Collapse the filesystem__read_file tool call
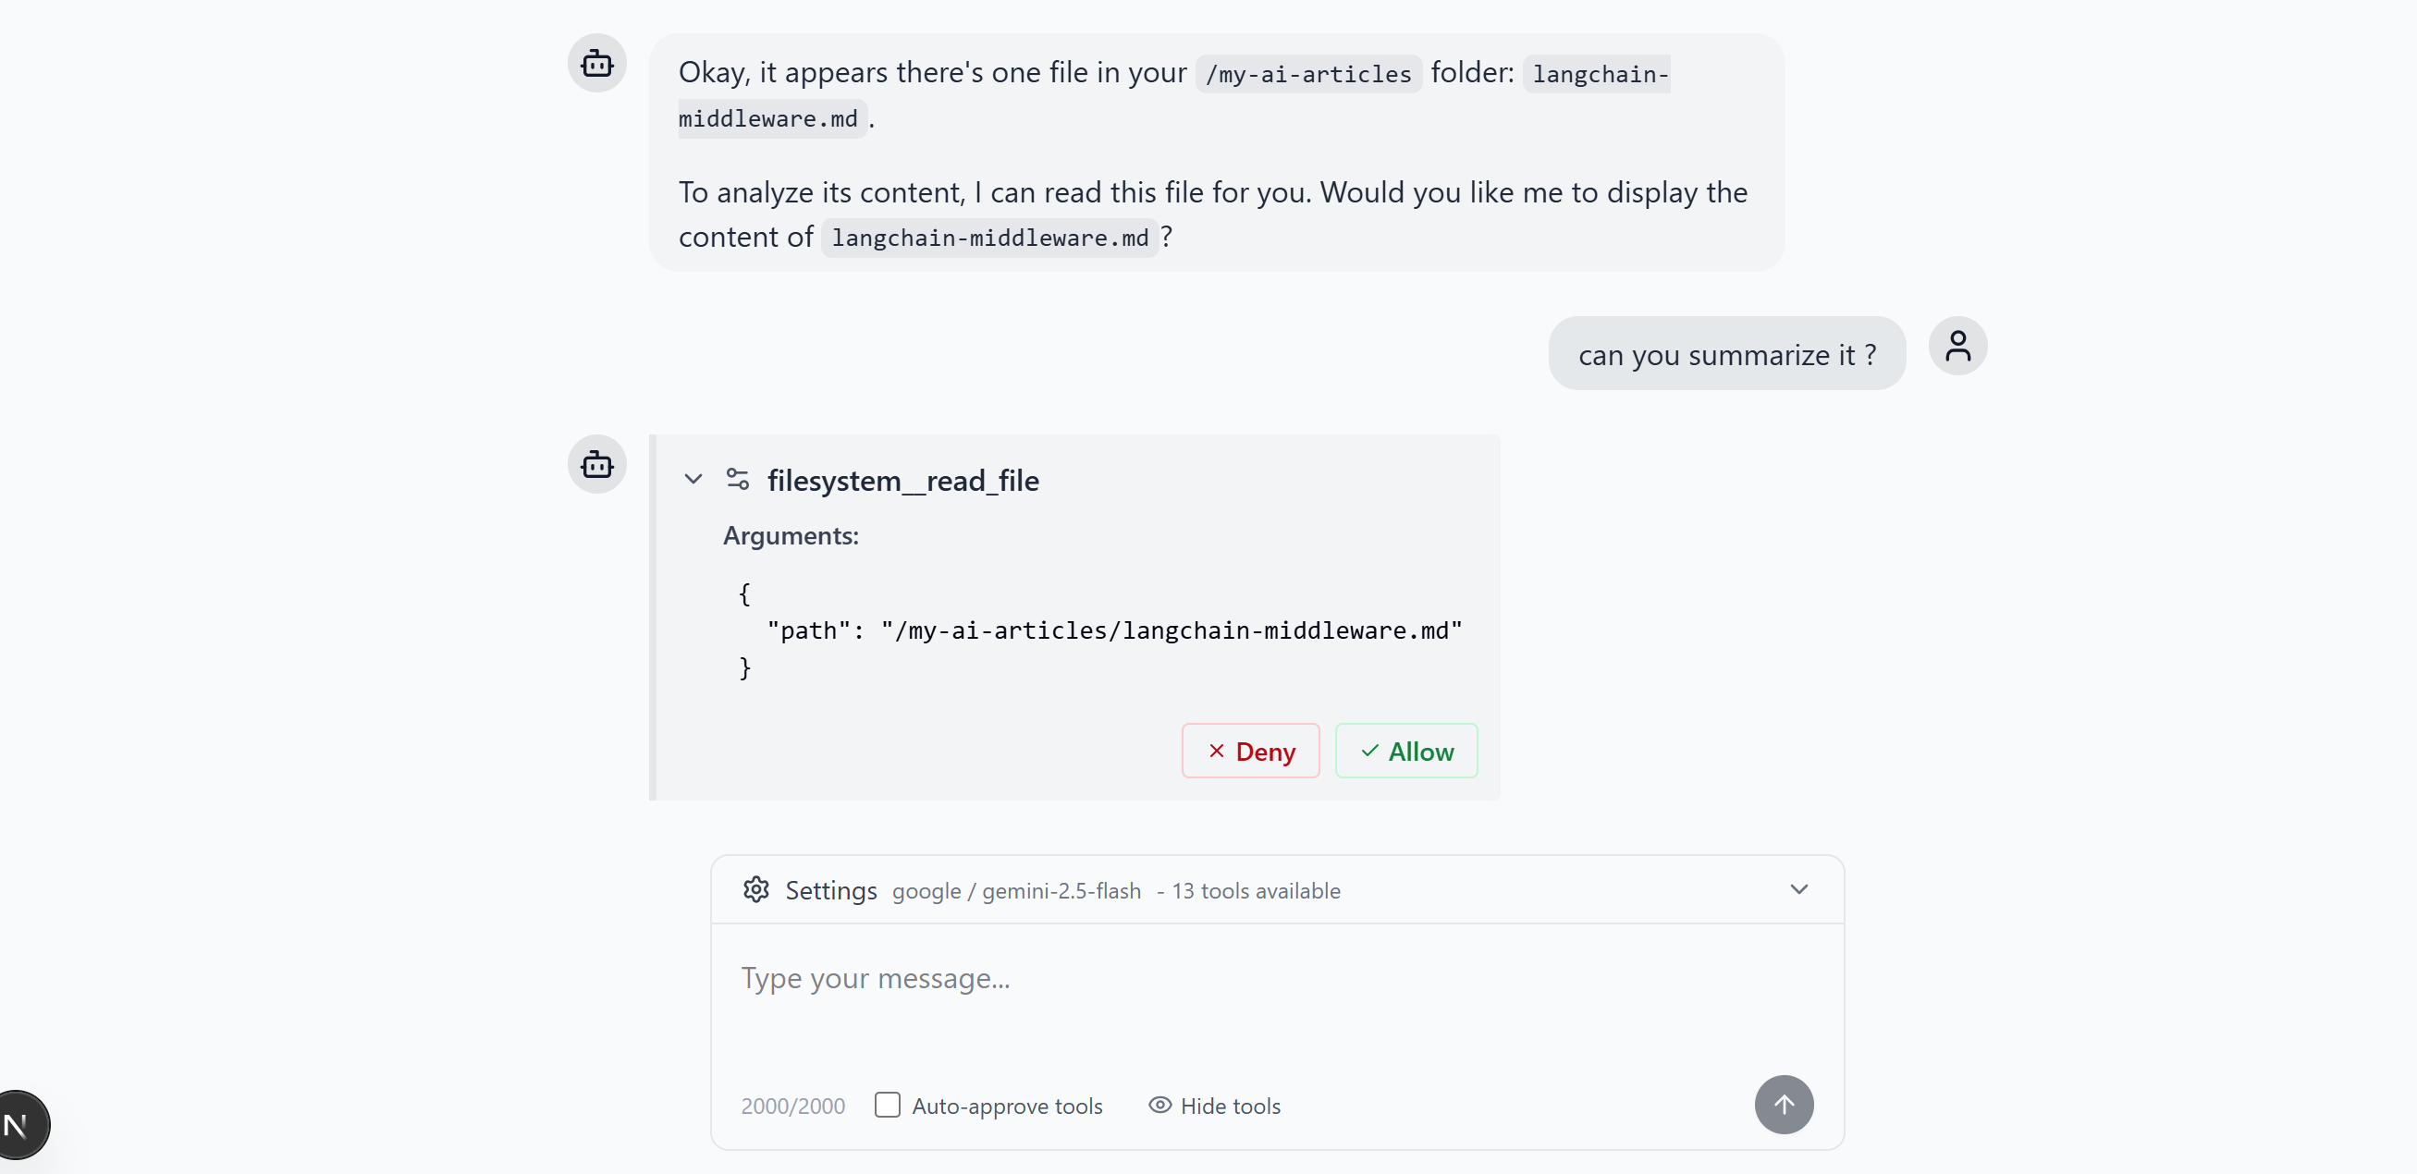2417x1174 pixels. click(x=693, y=478)
